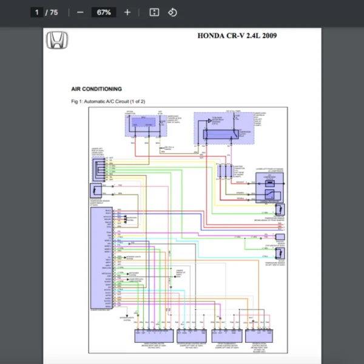
Task: Rotate the document counterclockwise
Action: point(172,12)
